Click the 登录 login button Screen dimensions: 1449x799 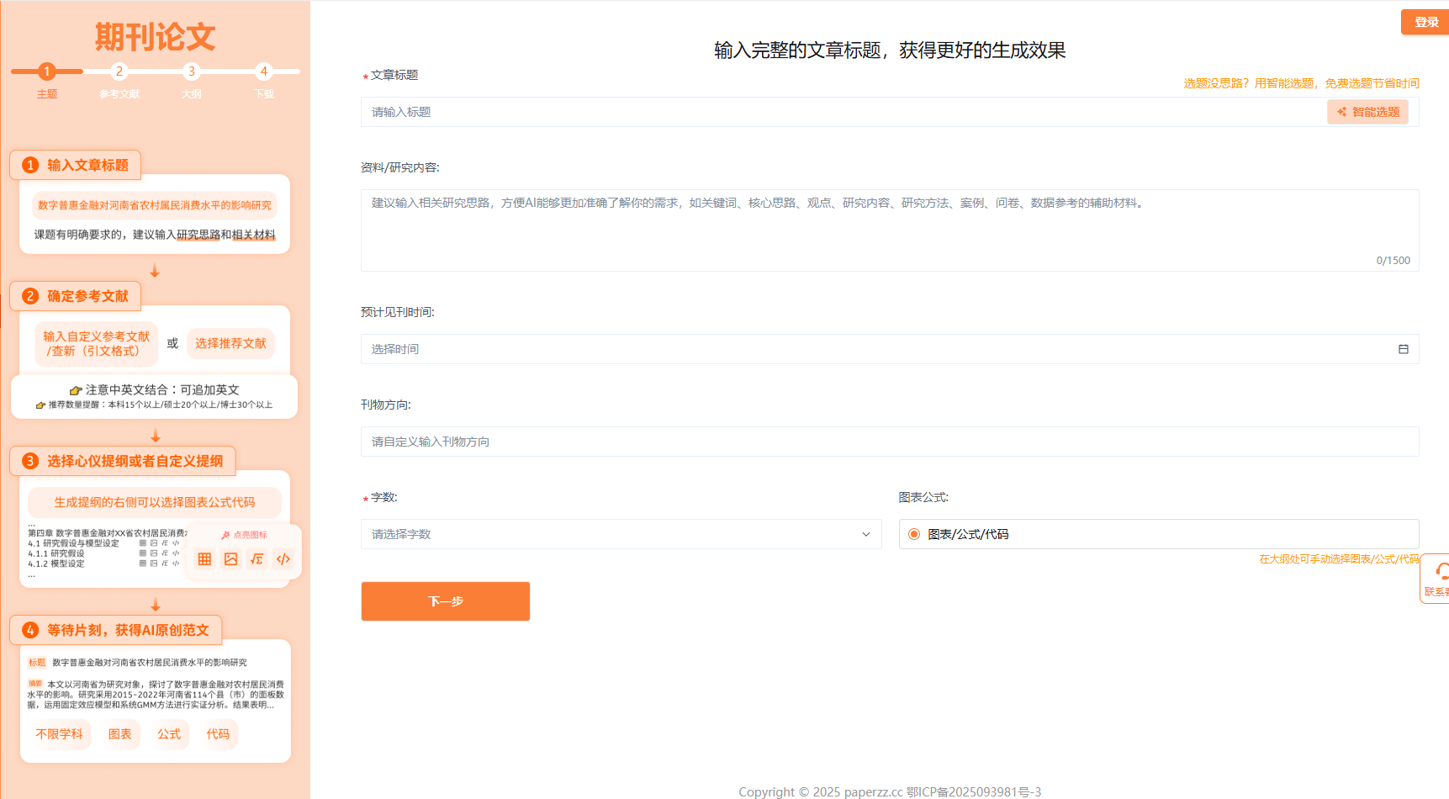(x=1425, y=22)
